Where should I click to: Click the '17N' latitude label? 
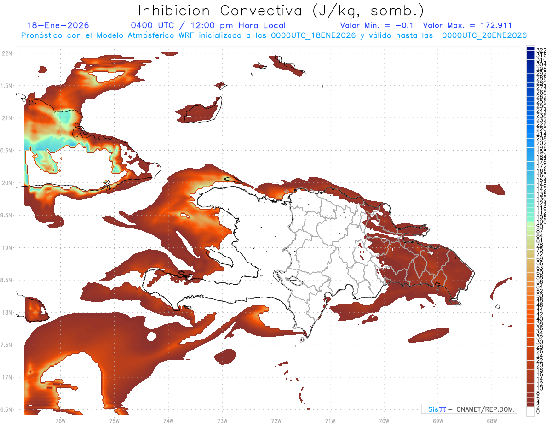tap(7, 377)
